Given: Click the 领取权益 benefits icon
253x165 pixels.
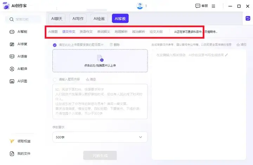Looking at the screenshot, I should point(12,141).
